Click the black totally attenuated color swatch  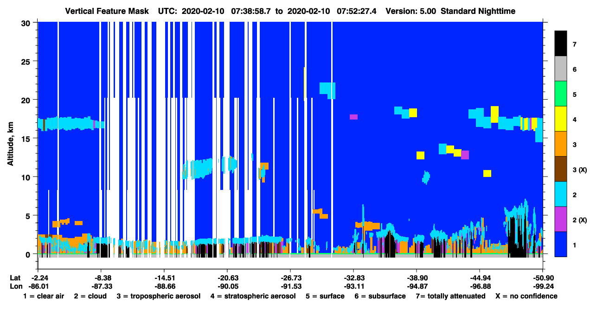[x=561, y=44]
